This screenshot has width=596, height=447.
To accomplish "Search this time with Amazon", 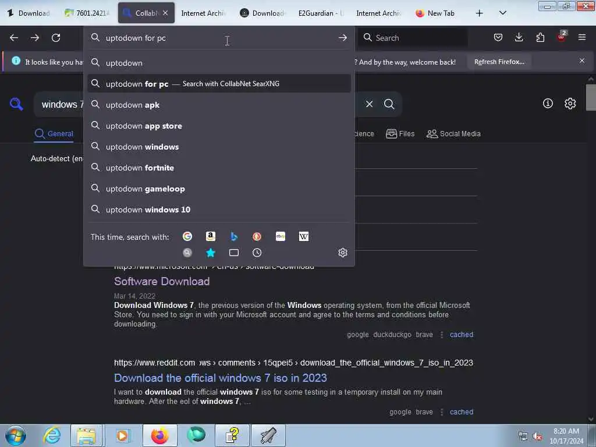I will tap(211, 236).
